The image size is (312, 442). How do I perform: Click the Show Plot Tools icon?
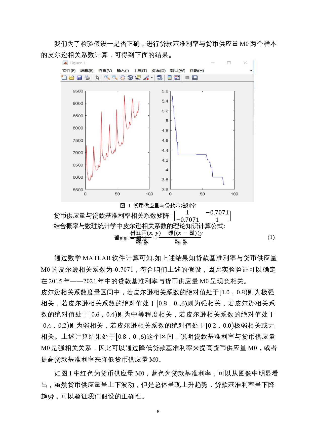(x=195, y=78)
